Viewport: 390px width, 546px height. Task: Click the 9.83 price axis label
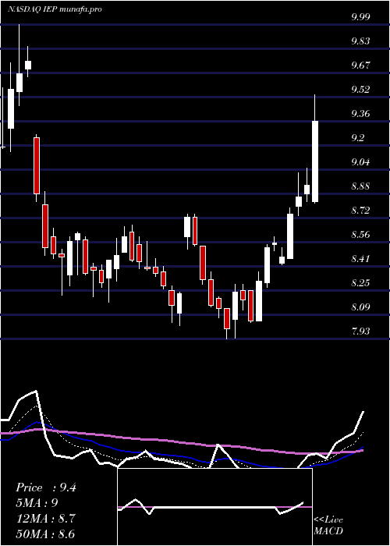[360, 41]
